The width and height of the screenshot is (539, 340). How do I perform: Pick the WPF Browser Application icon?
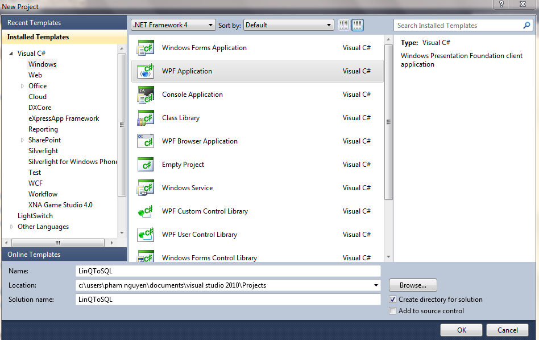(x=146, y=141)
